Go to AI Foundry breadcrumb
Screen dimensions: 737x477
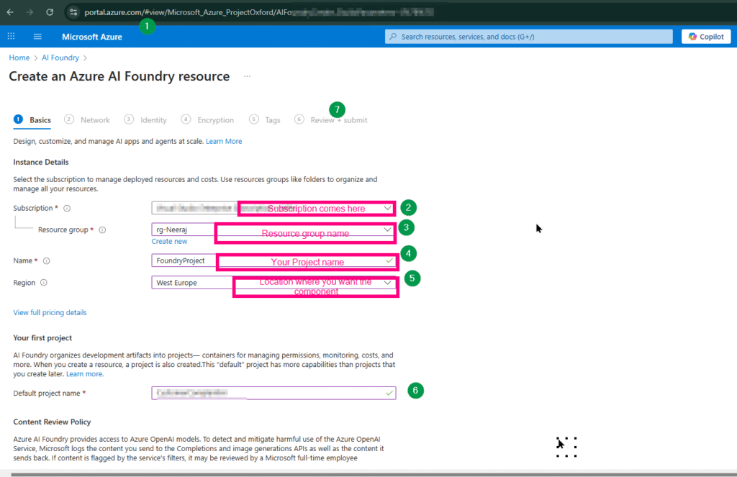[60, 58]
